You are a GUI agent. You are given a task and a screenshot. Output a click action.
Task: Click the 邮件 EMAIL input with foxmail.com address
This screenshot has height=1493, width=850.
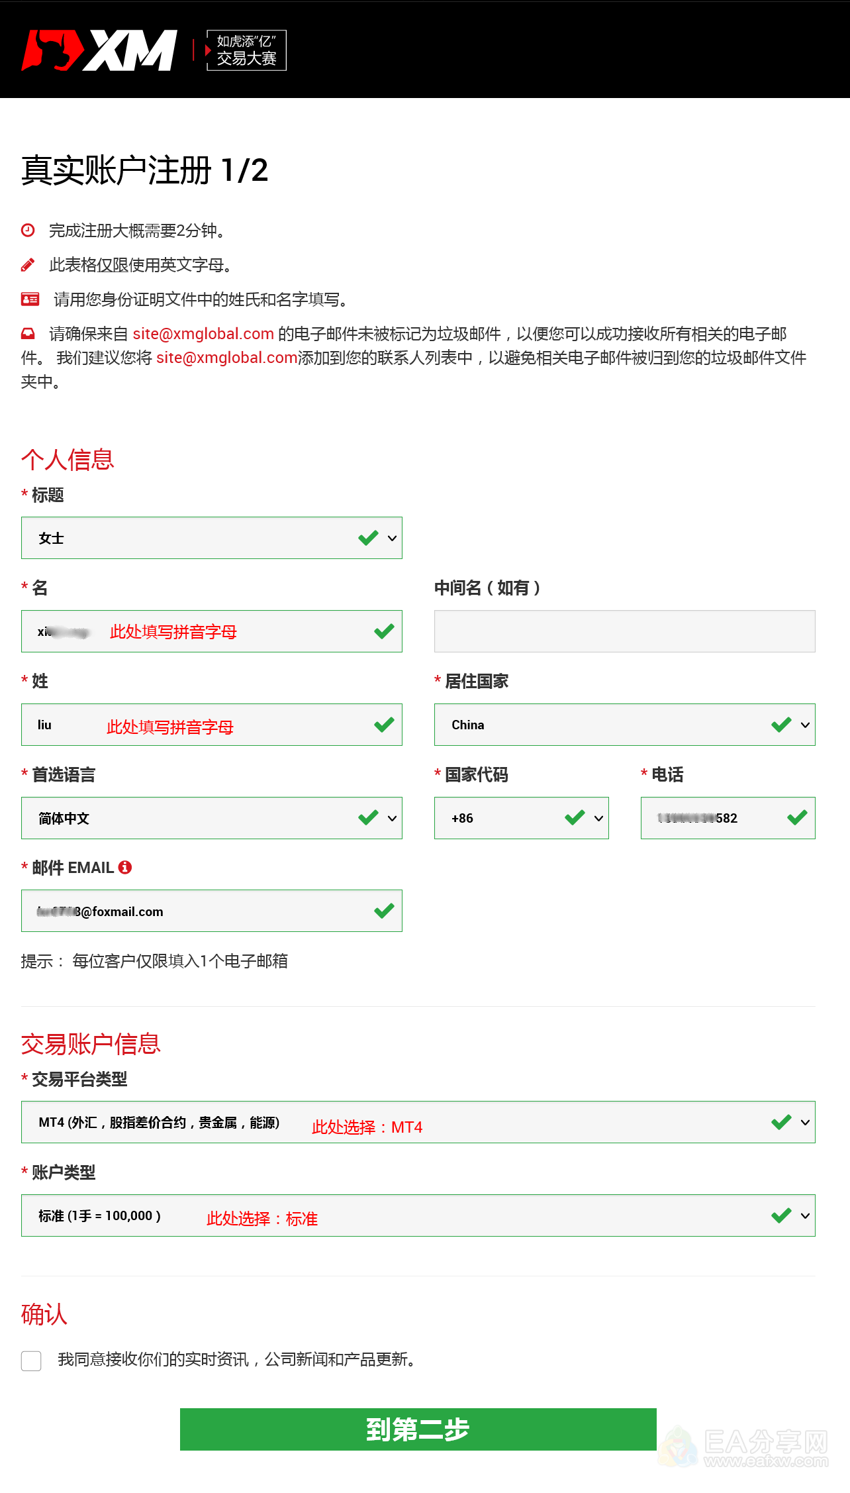click(x=212, y=911)
